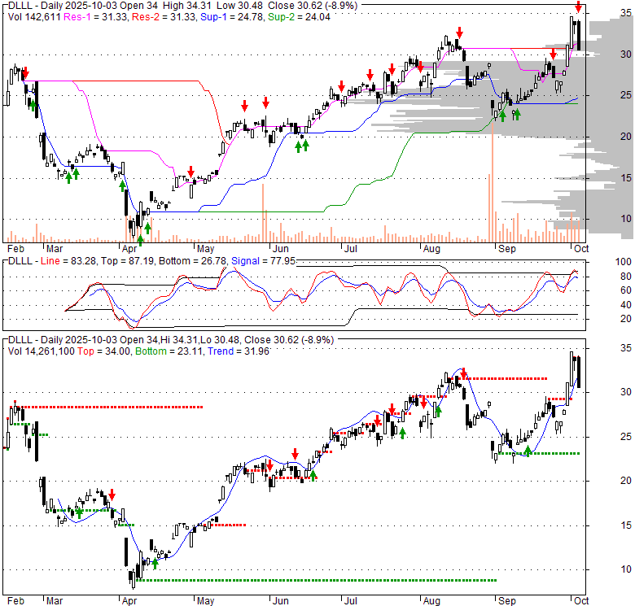Select the oscillator Line = 83.28 label
Screen dimensions: 635x606
68,261
